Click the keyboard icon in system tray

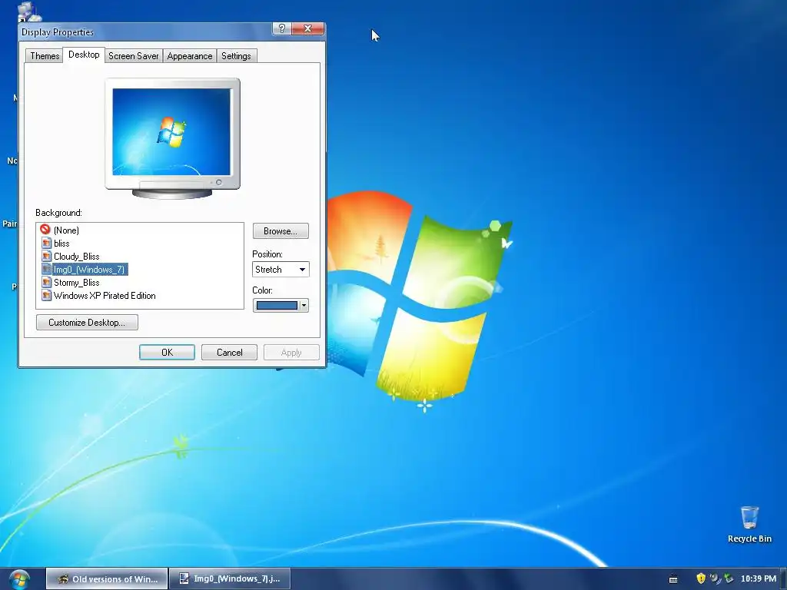click(x=673, y=579)
